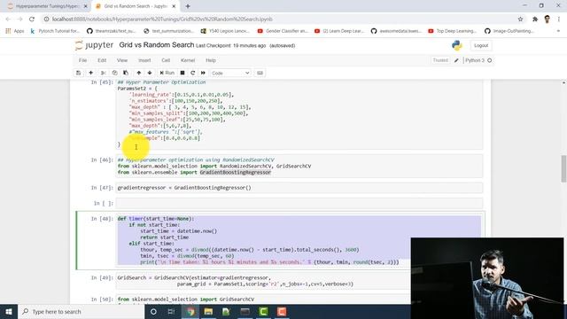Click the ParamsSet2 code cell In [45]
567x319 pixels.
(299, 113)
